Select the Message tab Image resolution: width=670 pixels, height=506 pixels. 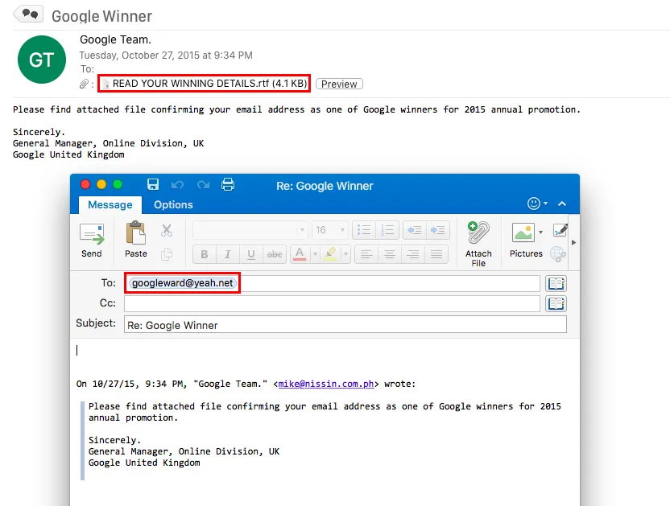pyautogui.click(x=110, y=204)
